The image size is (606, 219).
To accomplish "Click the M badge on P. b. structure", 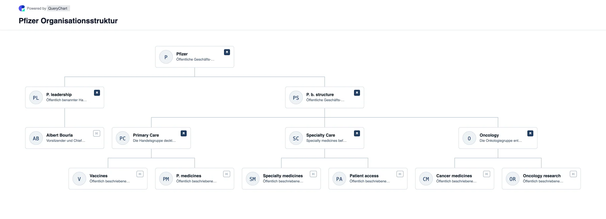I will [x=357, y=93].
